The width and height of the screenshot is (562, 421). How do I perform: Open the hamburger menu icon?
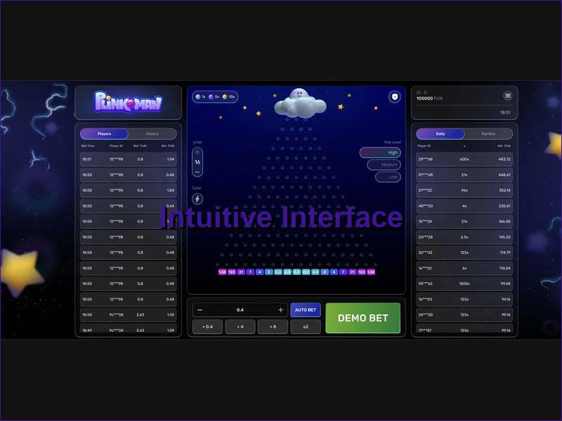[507, 96]
